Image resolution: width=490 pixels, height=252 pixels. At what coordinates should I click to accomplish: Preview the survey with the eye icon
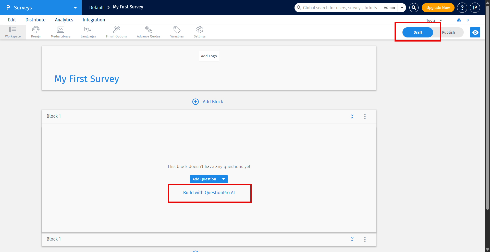475,32
